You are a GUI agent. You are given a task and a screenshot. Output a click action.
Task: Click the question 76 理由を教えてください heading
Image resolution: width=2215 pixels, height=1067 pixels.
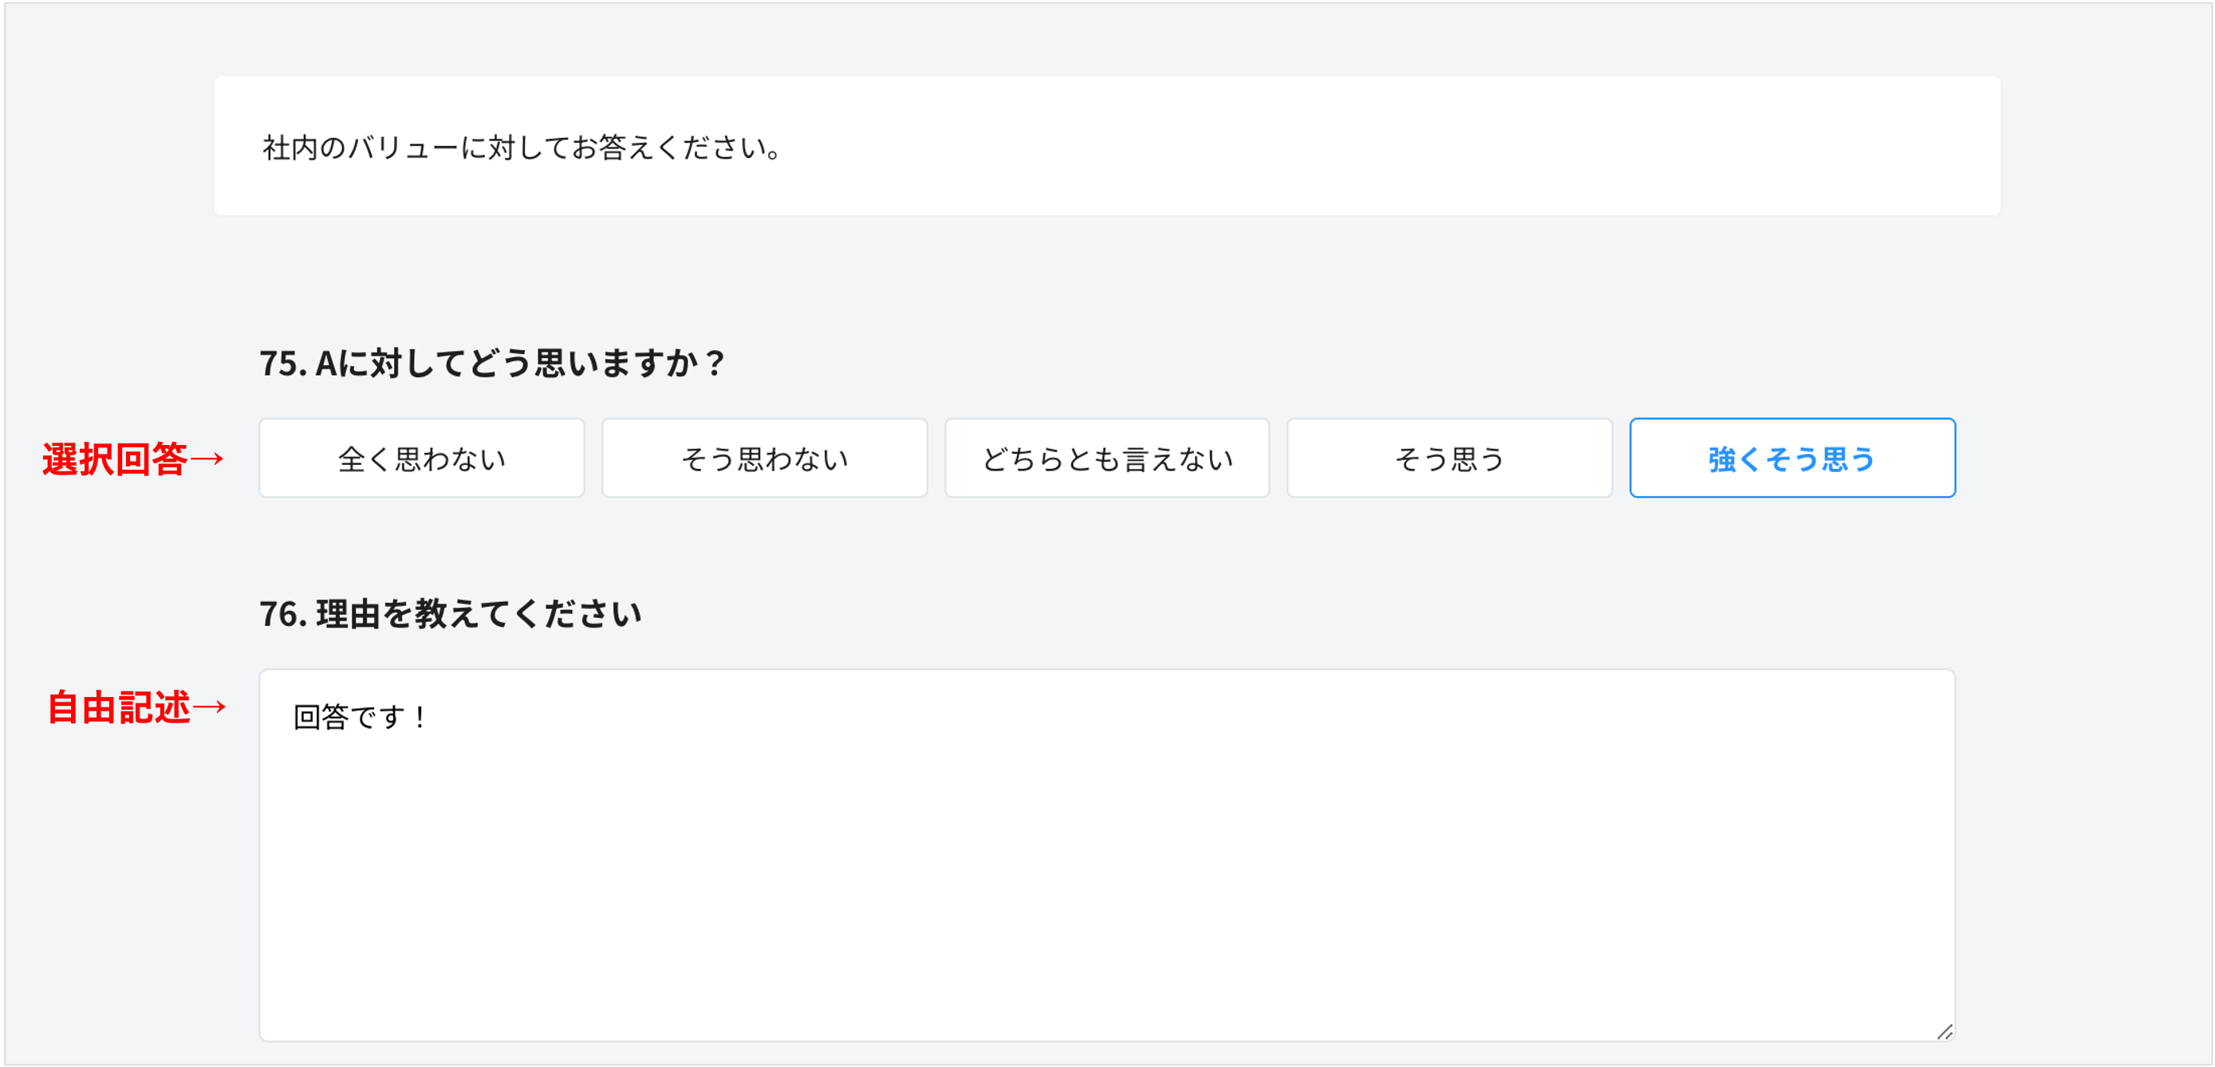pyautogui.click(x=453, y=612)
